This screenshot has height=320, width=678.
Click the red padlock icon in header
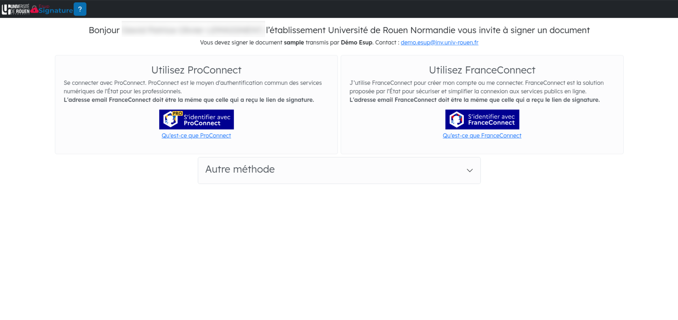[35, 9]
